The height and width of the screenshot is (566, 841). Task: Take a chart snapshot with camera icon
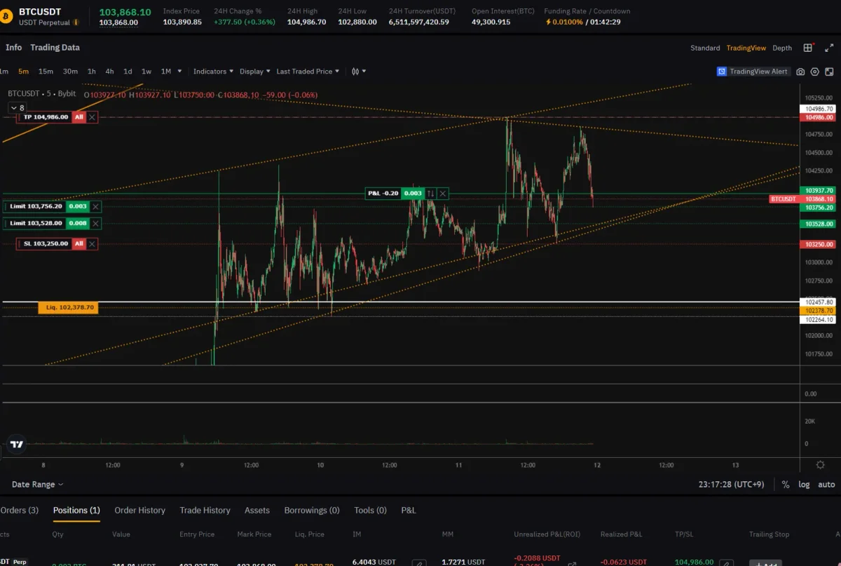(x=800, y=72)
